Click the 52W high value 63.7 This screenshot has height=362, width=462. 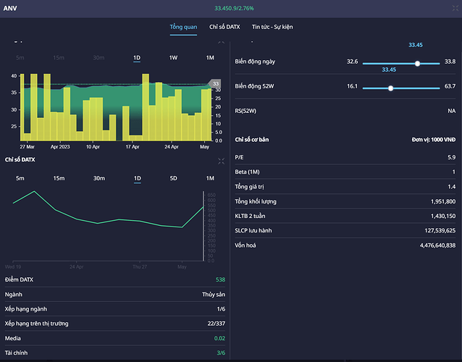[x=450, y=86]
